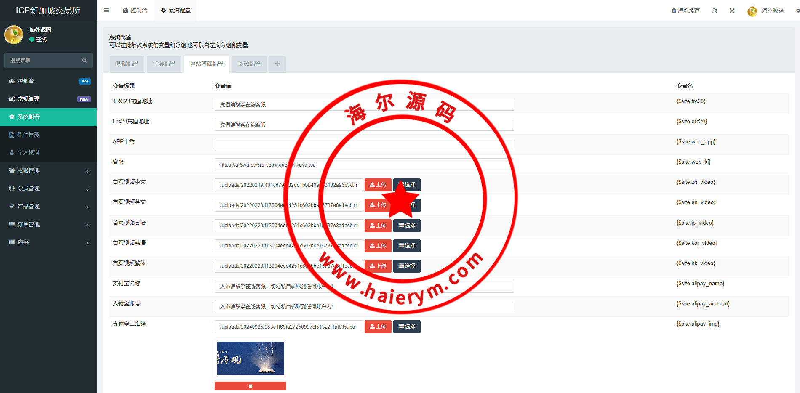Open the 字典配置 tab
The width and height of the screenshot is (800, 393).
164,64
